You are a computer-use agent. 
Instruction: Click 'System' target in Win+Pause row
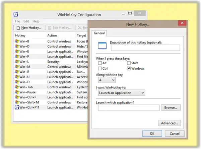click(x=82, y=92)
